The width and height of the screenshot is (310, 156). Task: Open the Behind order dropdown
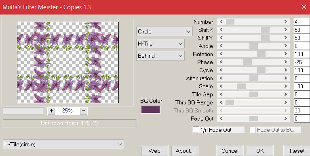click(160, 56)
